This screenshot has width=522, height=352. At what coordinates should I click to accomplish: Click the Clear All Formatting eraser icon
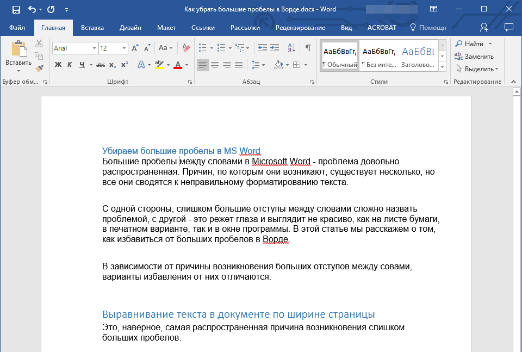tap(186, 48)
